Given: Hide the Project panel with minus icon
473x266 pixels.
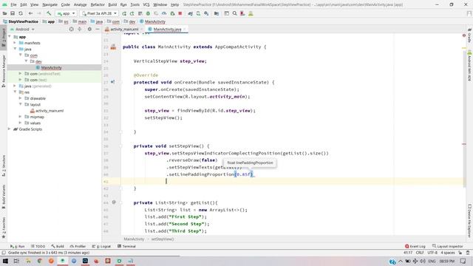Looking at the screenshot, I should pos(98,30).
